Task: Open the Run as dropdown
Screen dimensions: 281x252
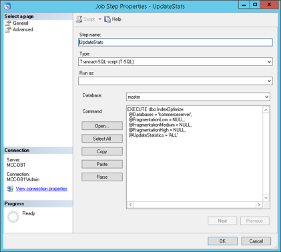Action: (x=269, y=81)
